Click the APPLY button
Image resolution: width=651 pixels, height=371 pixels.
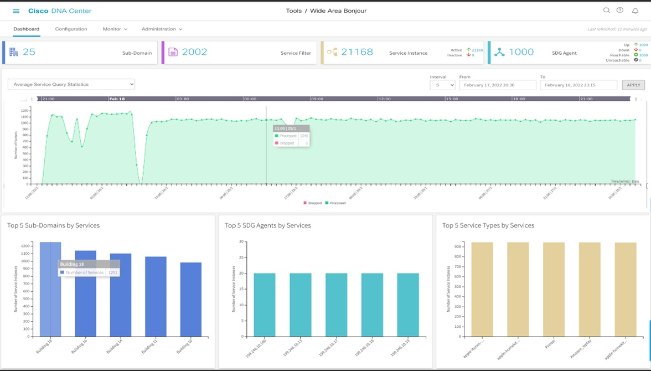pos(633,85)
